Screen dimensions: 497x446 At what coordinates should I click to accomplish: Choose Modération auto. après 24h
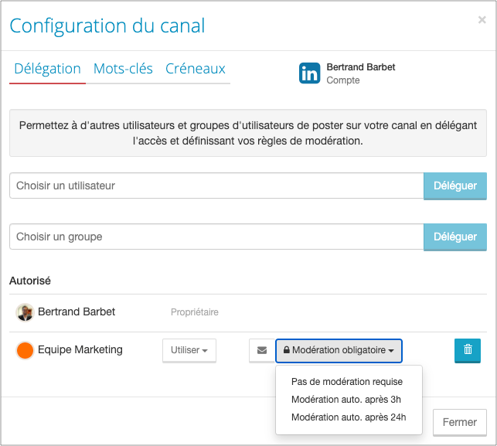pos(348,418)
